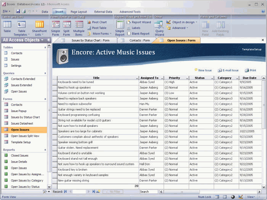This screenshot has height=200, width=267.
Task: Go to last record navigation arrow
Action: [93, 192]
